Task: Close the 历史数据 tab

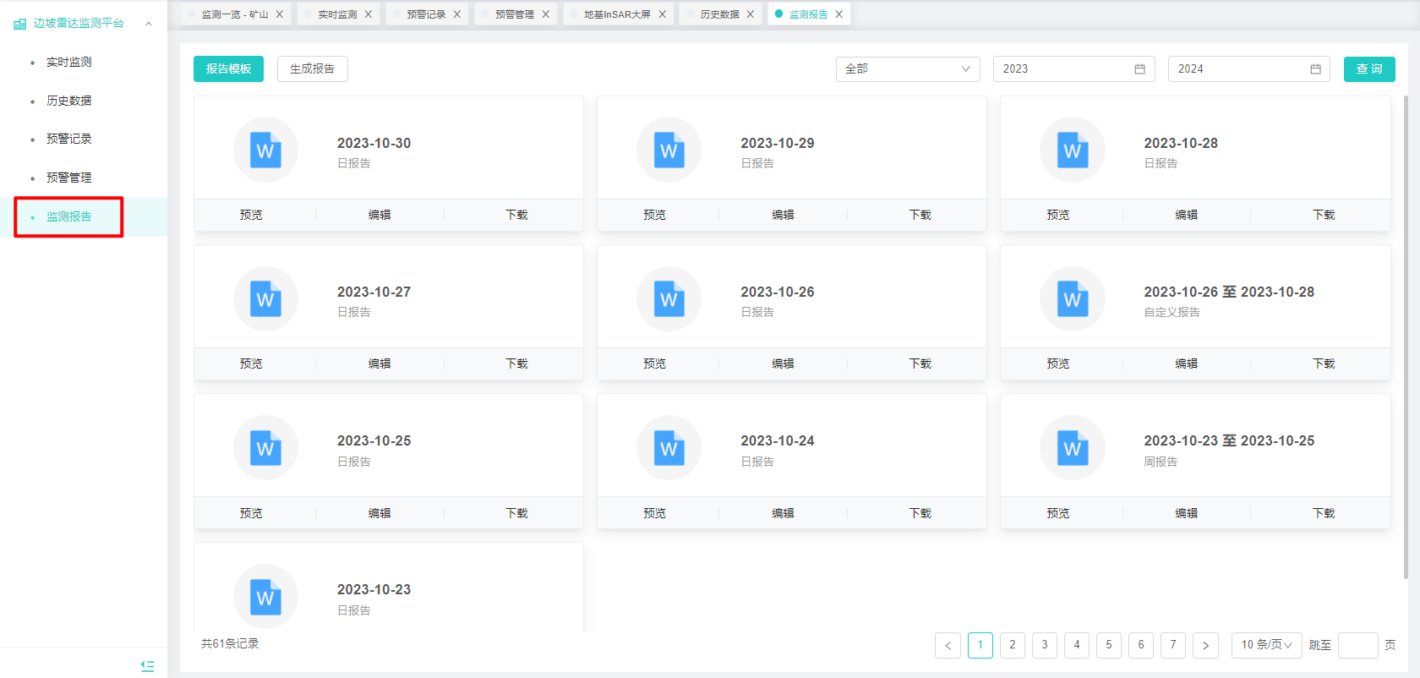Action: coord(751,14)
